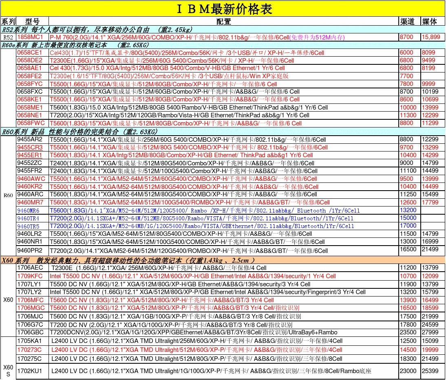The height and width of the screenshot is (380, 446).
Task: Select media price 12099 for 1709KFC
Action: point(430,276)
